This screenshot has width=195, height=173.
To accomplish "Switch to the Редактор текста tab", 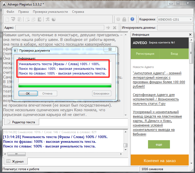I will (x=21, y=122).
